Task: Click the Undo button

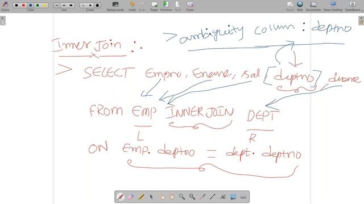Action: (132, 6)
